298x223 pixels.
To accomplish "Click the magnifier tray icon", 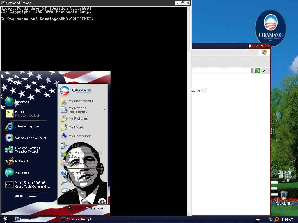I will coord(276,220).
